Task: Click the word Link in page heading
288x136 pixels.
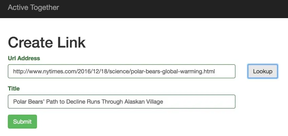Action: (x=71, y=42)
